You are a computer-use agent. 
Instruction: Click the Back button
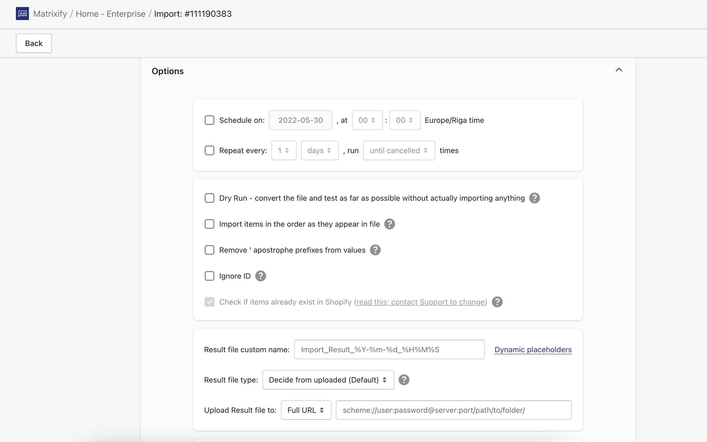click(34, 43)
